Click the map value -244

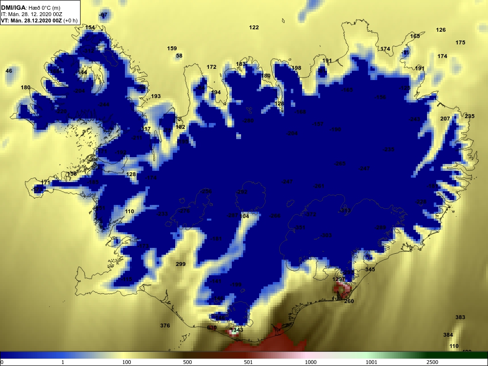point(103,104)
